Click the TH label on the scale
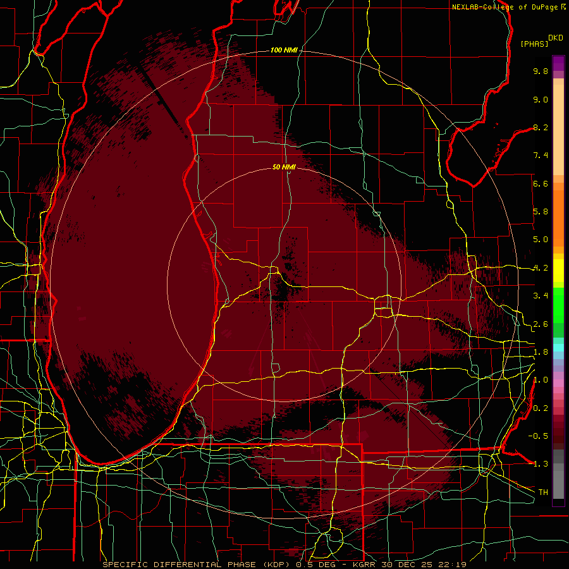The width and height of the screenshot is (569, 569). click(x=543, y=493)
